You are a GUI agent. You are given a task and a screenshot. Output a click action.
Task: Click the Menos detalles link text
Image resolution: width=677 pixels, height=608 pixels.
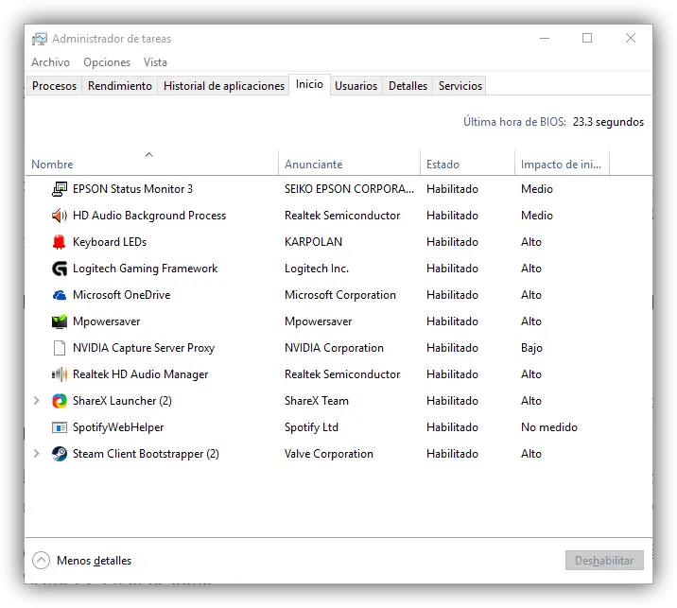[x=95, y=561]
